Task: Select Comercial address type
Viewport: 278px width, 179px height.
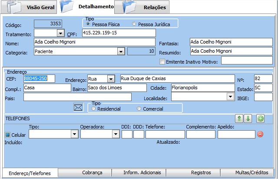Action: (139, 108)
